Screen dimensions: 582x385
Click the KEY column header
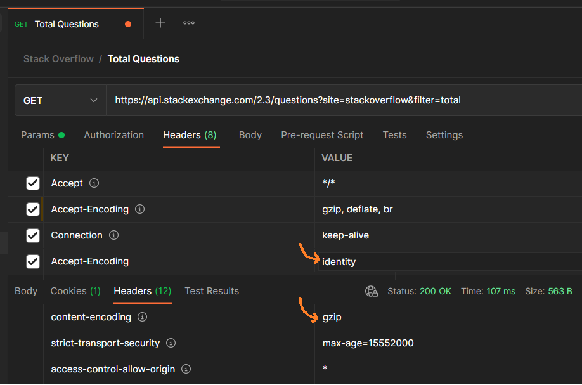(60, 158)
